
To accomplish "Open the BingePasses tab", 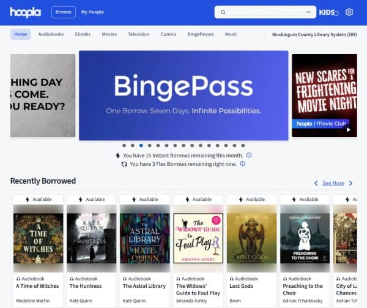I will (201, 34).
